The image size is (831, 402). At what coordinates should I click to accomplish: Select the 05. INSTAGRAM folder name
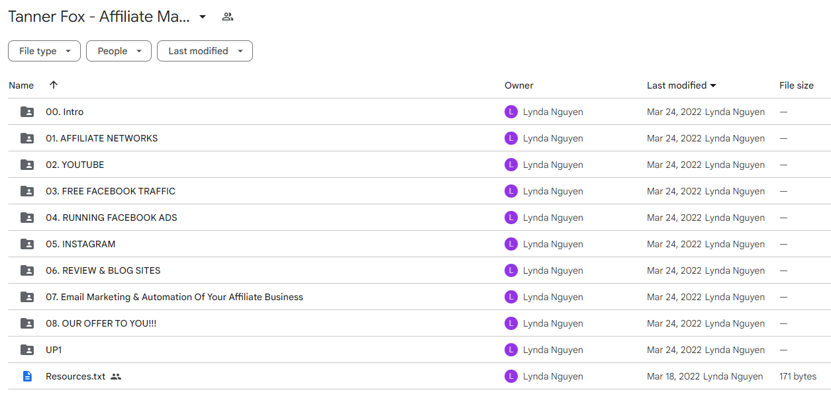pyautogui.click(x=81, y=244)
